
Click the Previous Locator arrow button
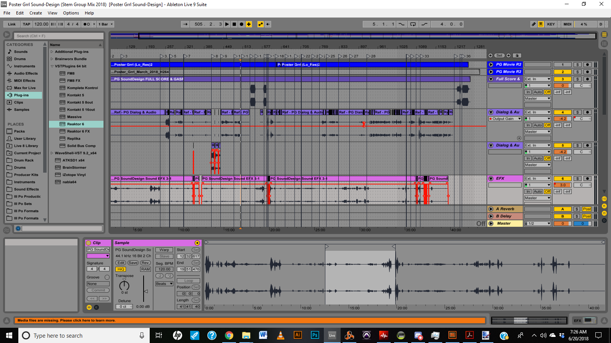coord(491,56)
